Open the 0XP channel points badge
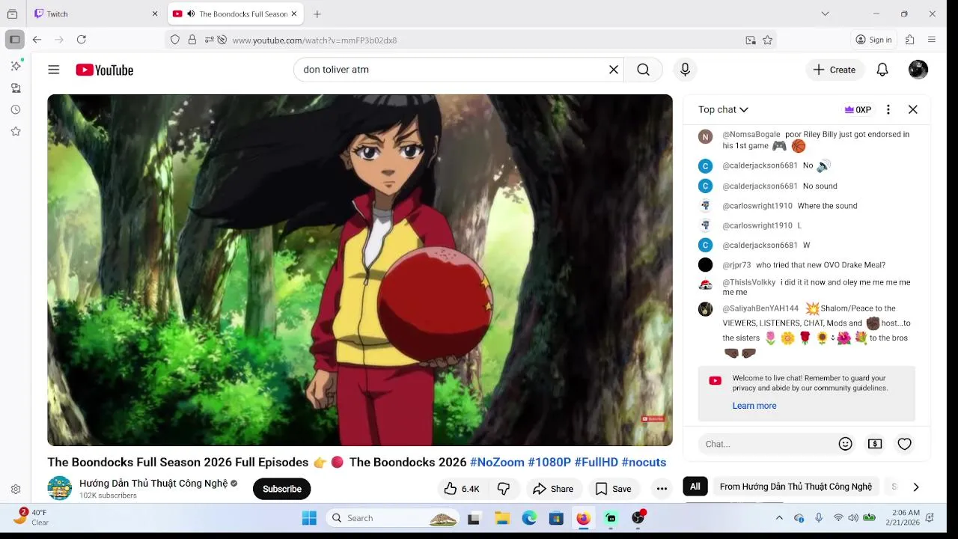The height and width of the screenshot is (539, 958). 858,109
